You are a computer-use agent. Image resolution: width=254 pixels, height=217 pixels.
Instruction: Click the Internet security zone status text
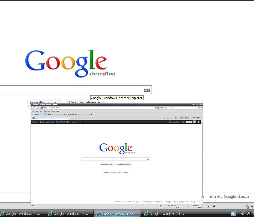(x=209, y=206)
